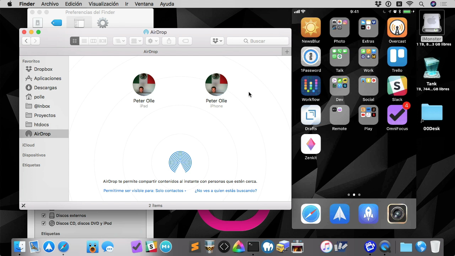455x256 pixels.
Task: Select icon view in AirDrop toolbar
Action: pyautogui.click(x=75, y=41)
